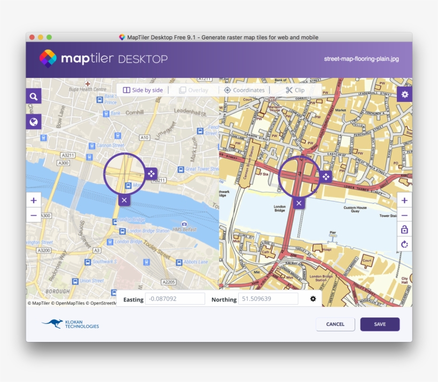Open settings gear on right map
The image size is (438, 382).
404,94
